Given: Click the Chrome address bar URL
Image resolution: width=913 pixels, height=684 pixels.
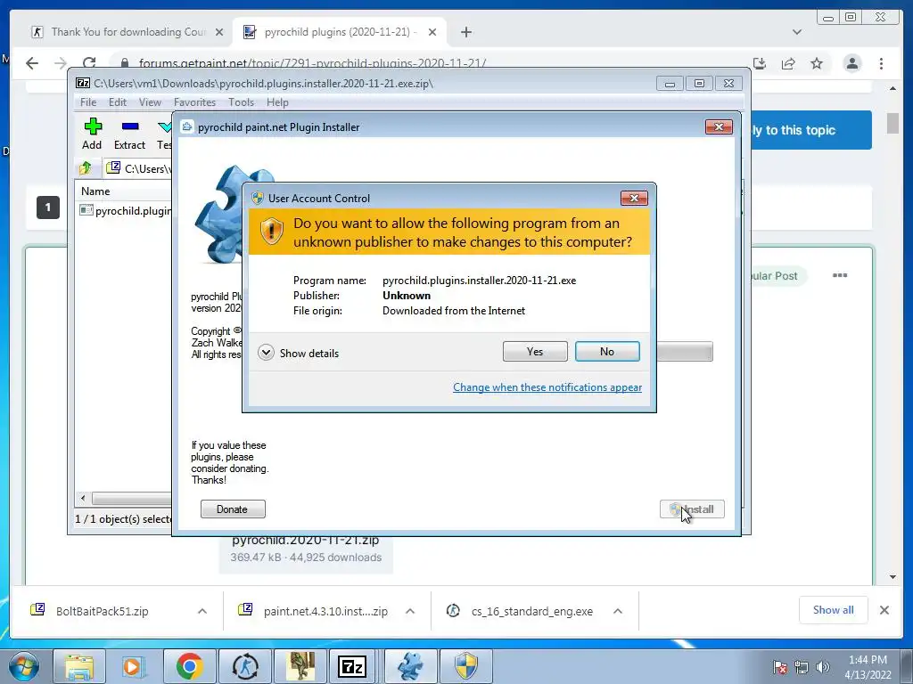Looking at the screenshot, I should [312, 63].
